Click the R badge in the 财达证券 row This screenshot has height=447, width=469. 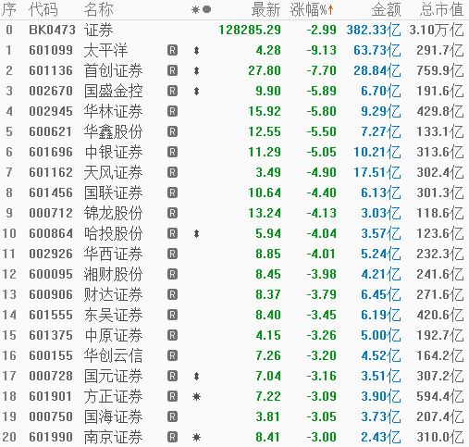pos(172,294)
